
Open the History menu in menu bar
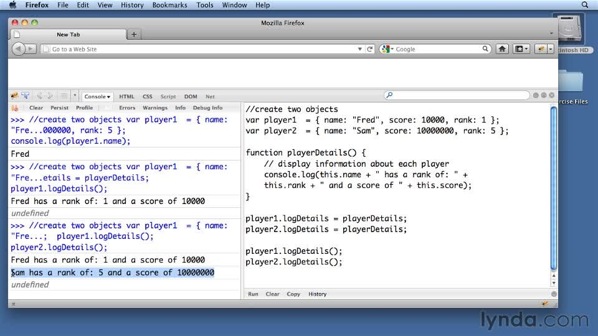pos(132,5)
